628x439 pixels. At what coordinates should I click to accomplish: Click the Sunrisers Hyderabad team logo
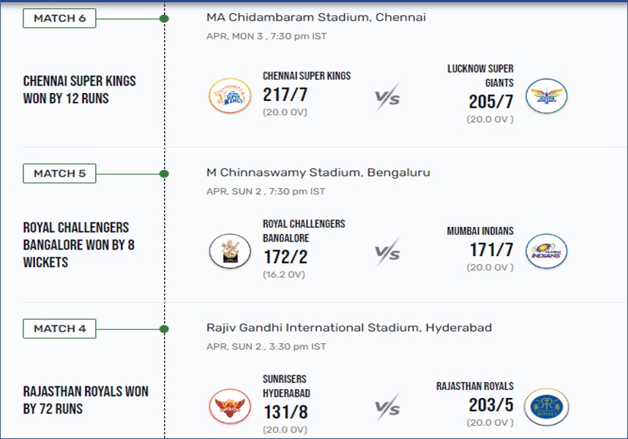(x=230, y=406)
